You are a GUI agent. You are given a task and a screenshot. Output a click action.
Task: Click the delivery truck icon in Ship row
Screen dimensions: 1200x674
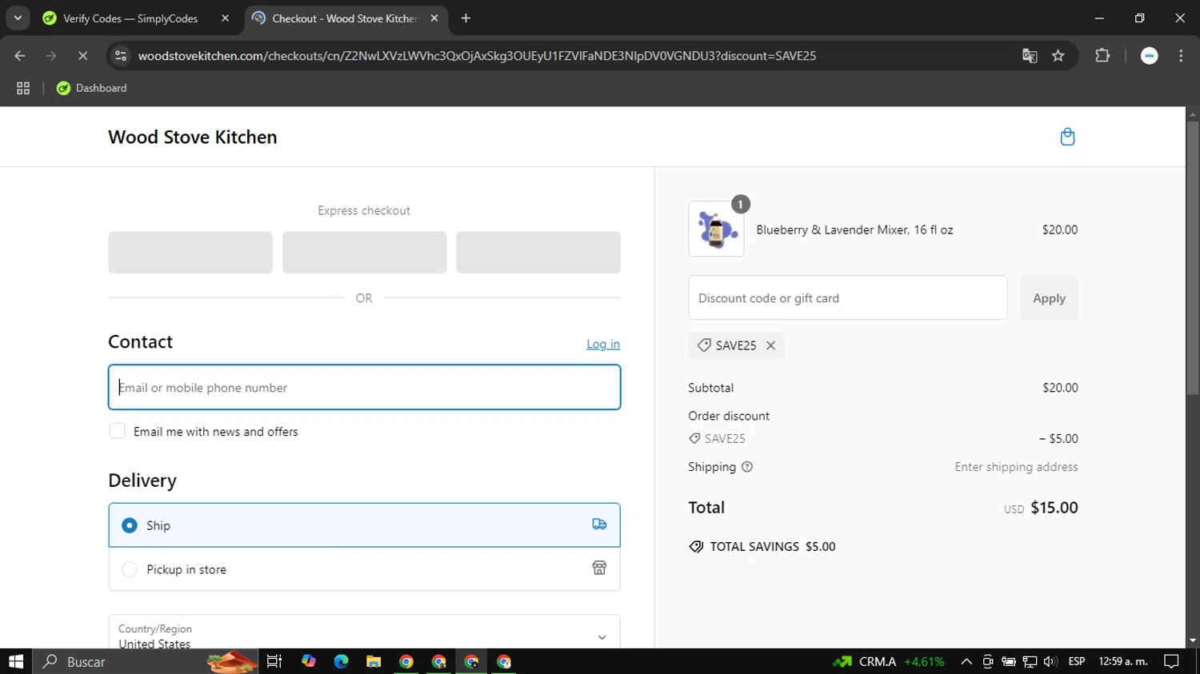pyautogui.click(x=599, y=524)
